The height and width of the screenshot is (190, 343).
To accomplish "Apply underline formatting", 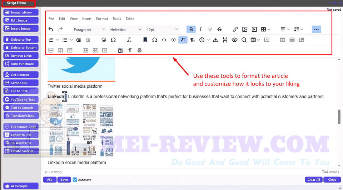I will click(x=210, y=29).
